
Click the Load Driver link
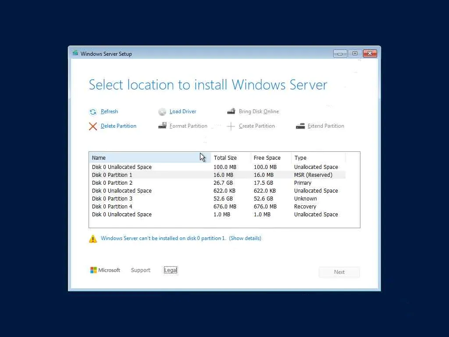click(183, 111)
